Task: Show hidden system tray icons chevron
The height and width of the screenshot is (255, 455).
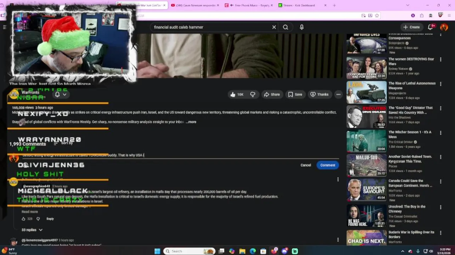Action: pyautogui.click(x=402, y=251)
